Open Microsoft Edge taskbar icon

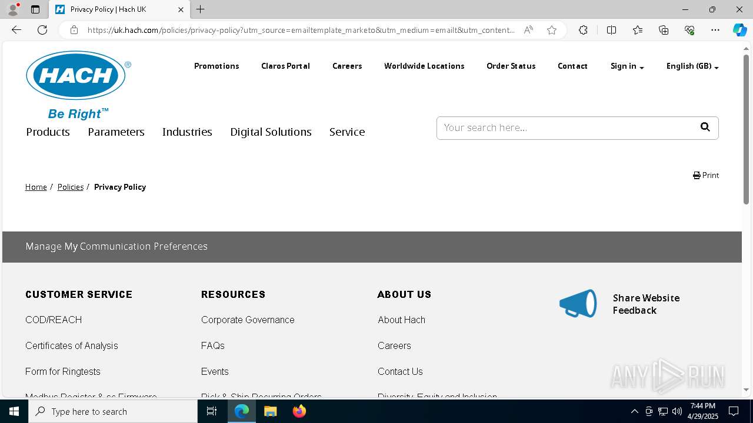[x=242, y=411]
